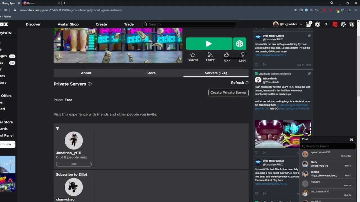Viewport: 360px width, 202px height.
Task: Open speed dial grid icon
Action: click(x=5, y=10)
